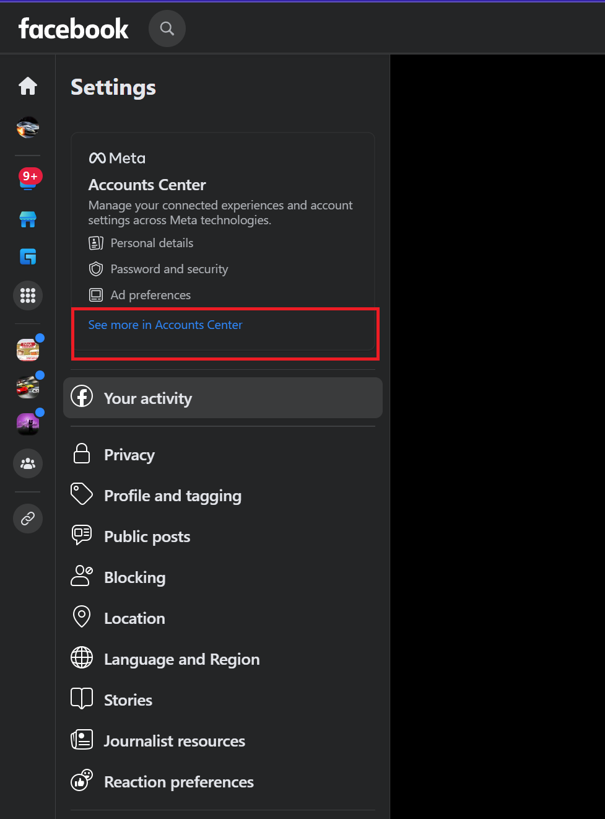Screen dimensions: 605x819
Task: Open Blocking settings
Action: [x=223, y=577]
